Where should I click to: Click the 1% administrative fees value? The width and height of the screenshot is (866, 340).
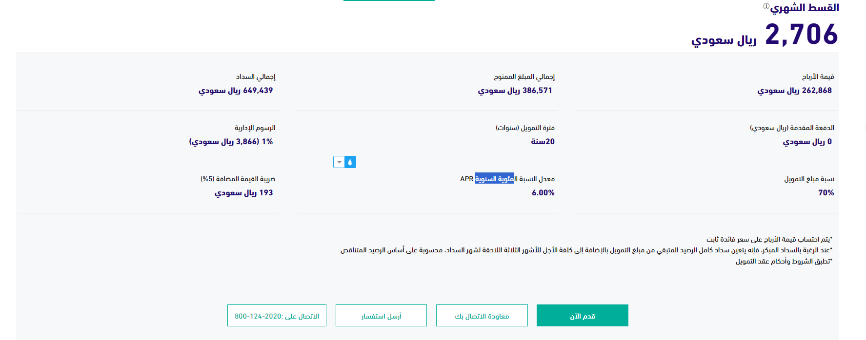pos(267,142)
